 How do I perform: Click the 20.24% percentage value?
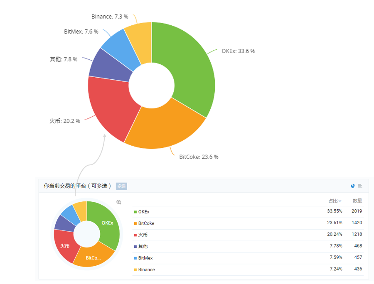[335, 234]
